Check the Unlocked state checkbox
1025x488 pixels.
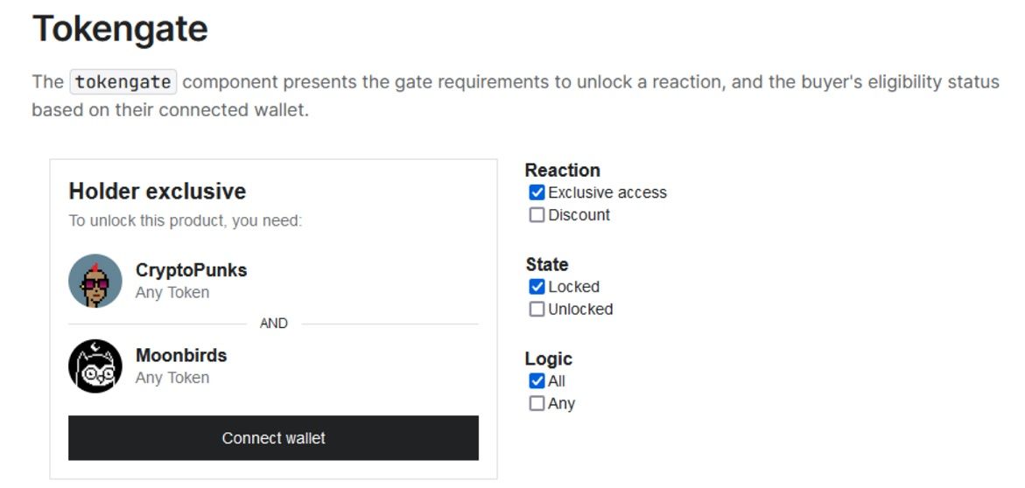click(x=537, y=309)
